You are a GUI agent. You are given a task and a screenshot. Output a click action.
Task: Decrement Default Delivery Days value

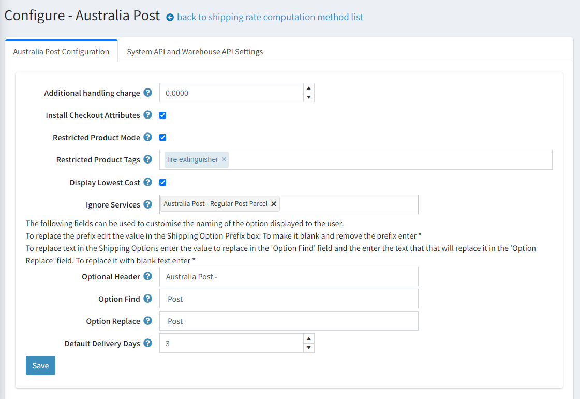pos(309,348)
